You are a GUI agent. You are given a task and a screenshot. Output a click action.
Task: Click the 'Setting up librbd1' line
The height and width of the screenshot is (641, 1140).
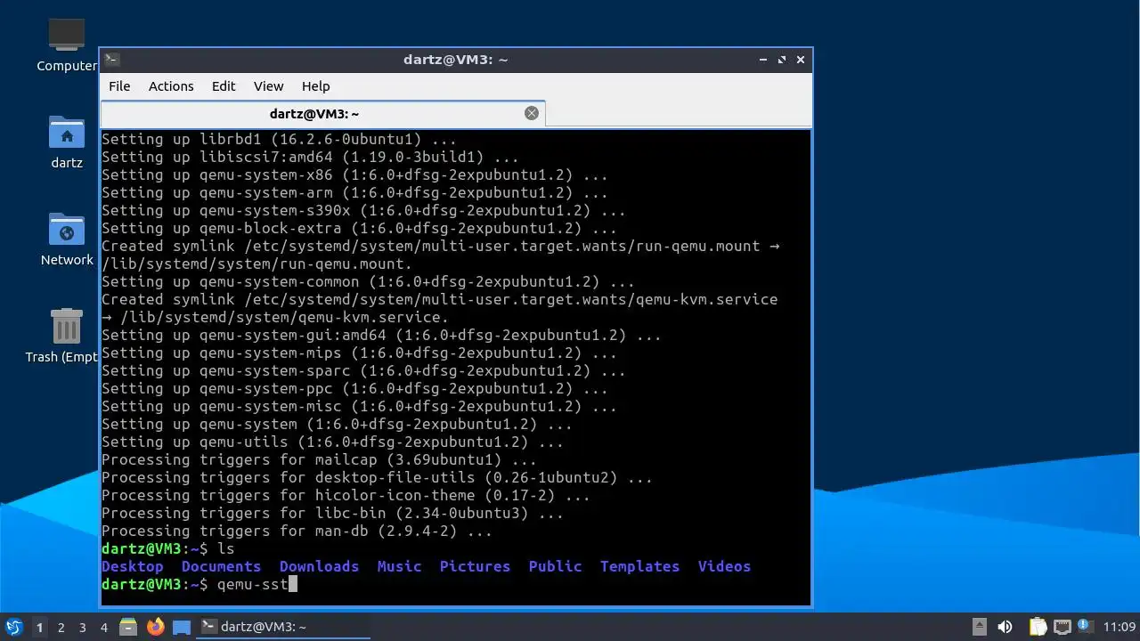279,139
